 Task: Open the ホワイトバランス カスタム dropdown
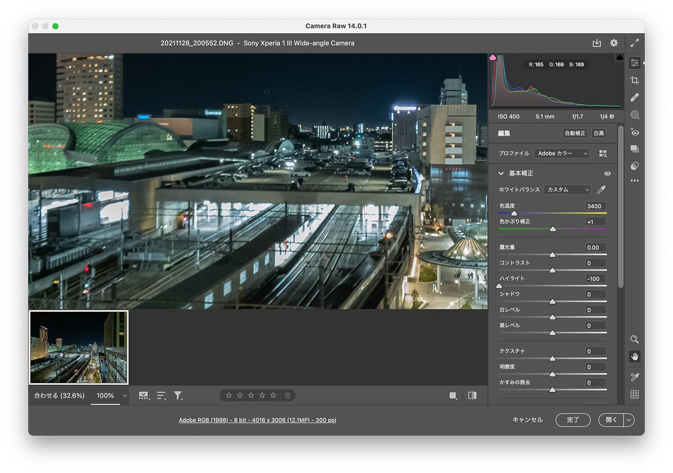coord(567,189)
